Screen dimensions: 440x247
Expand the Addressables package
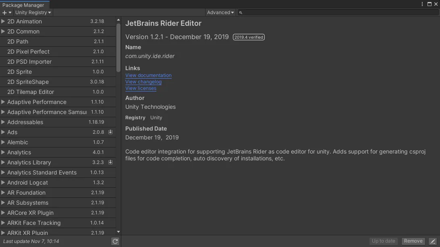(4, 122)
